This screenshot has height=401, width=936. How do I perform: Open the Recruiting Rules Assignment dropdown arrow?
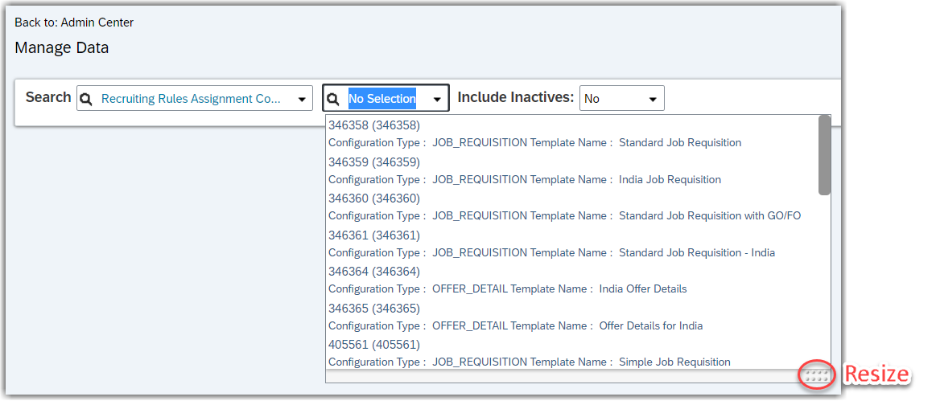coord(302,100)
